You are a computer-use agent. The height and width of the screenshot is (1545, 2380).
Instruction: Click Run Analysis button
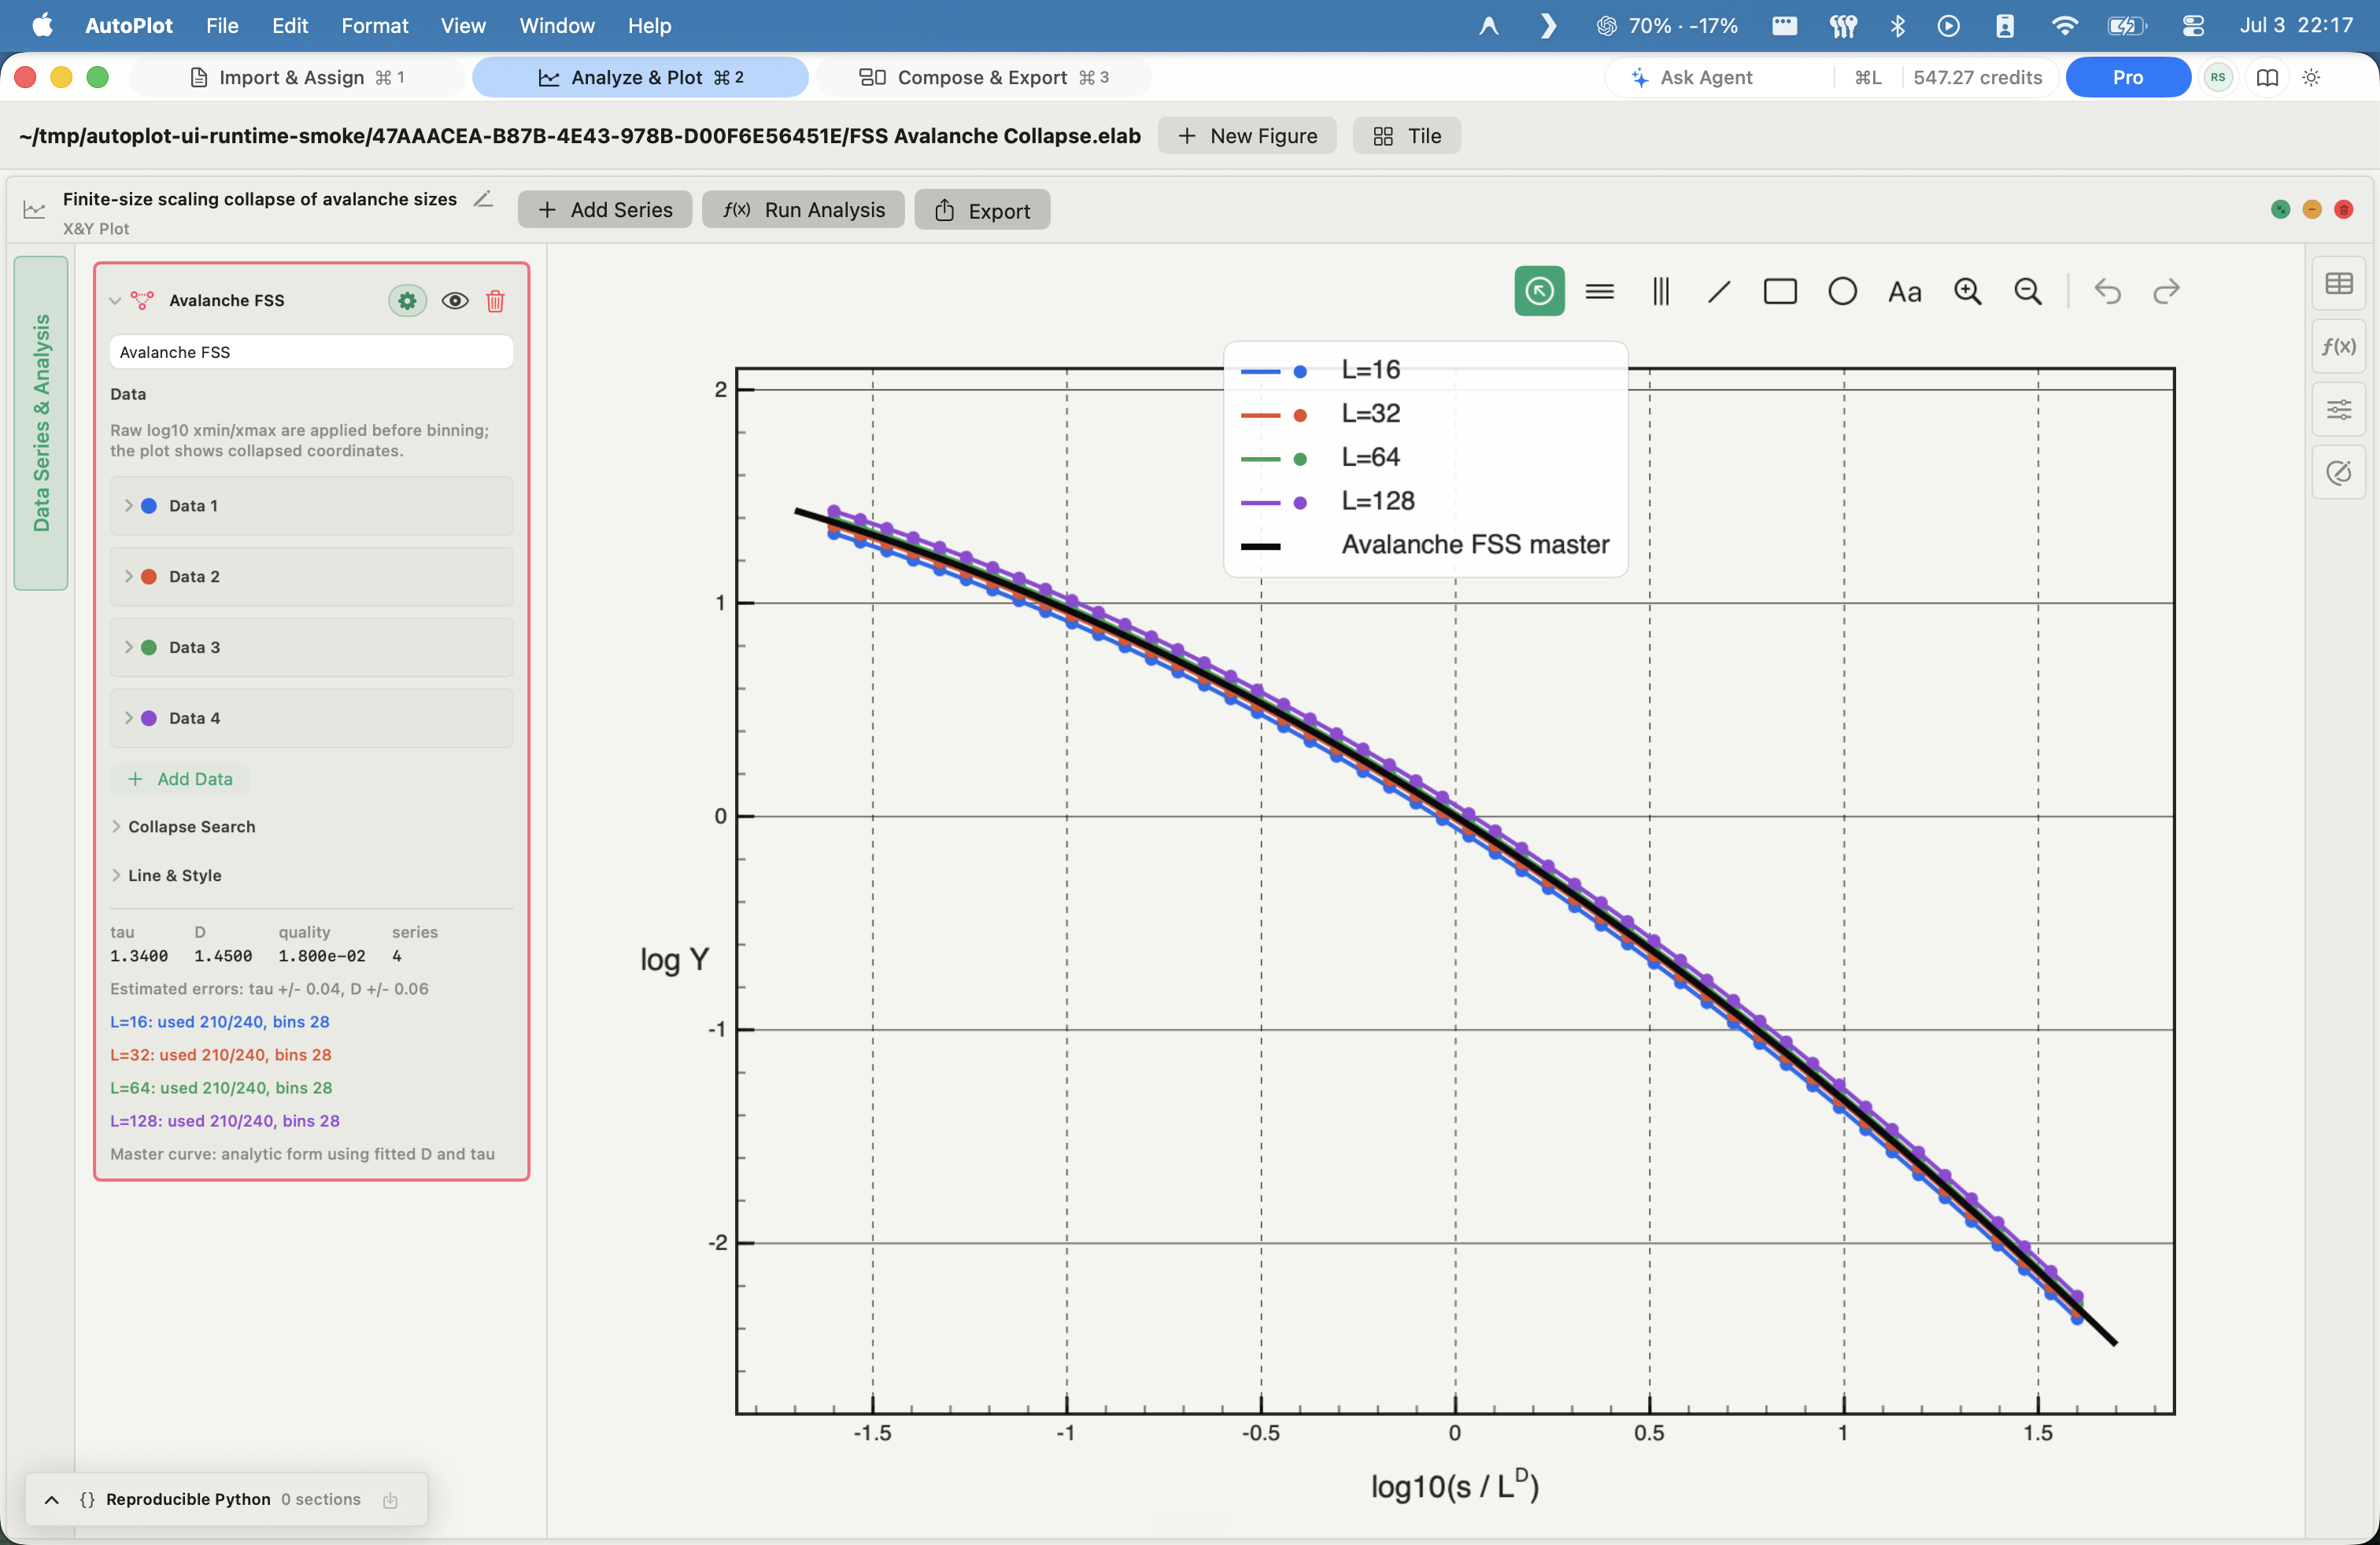(803, 210)
